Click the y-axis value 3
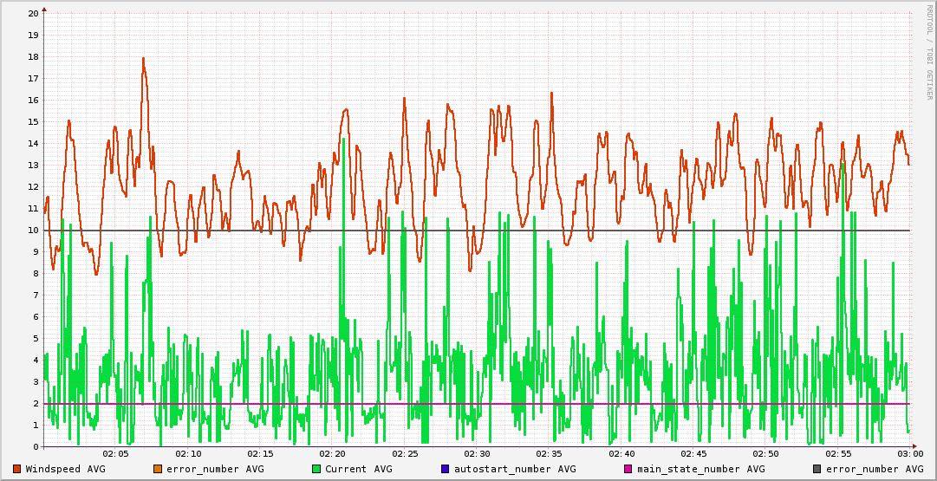Viewport: 937px width, 481px height. (x=36, y=382)
